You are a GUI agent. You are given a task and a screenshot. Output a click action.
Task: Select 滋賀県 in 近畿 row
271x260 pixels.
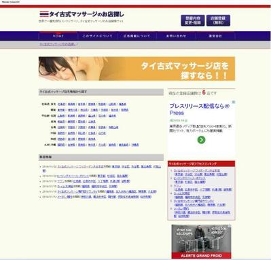pyautogui.click(x=61, y=128)
